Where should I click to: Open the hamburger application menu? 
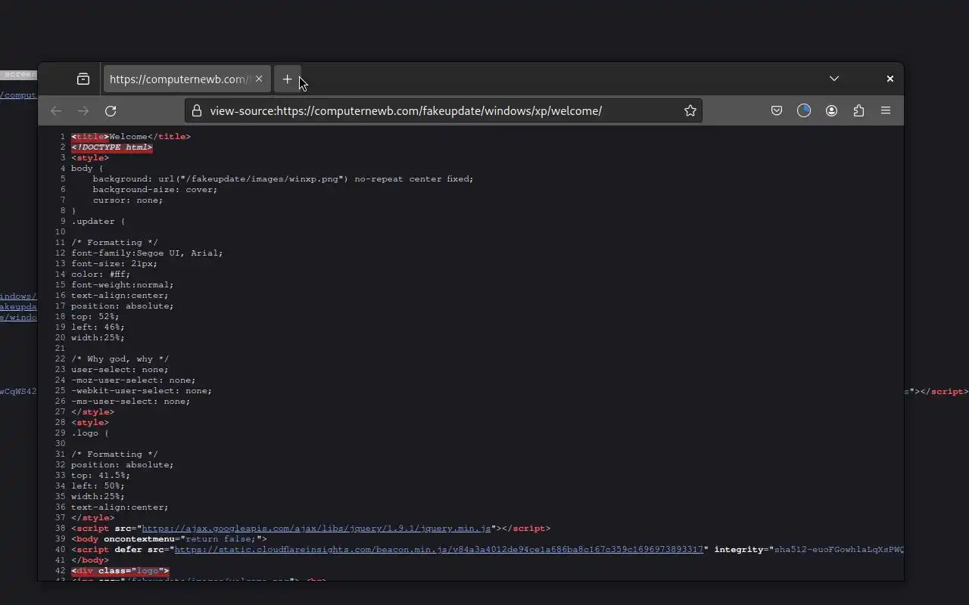[886, 110]
